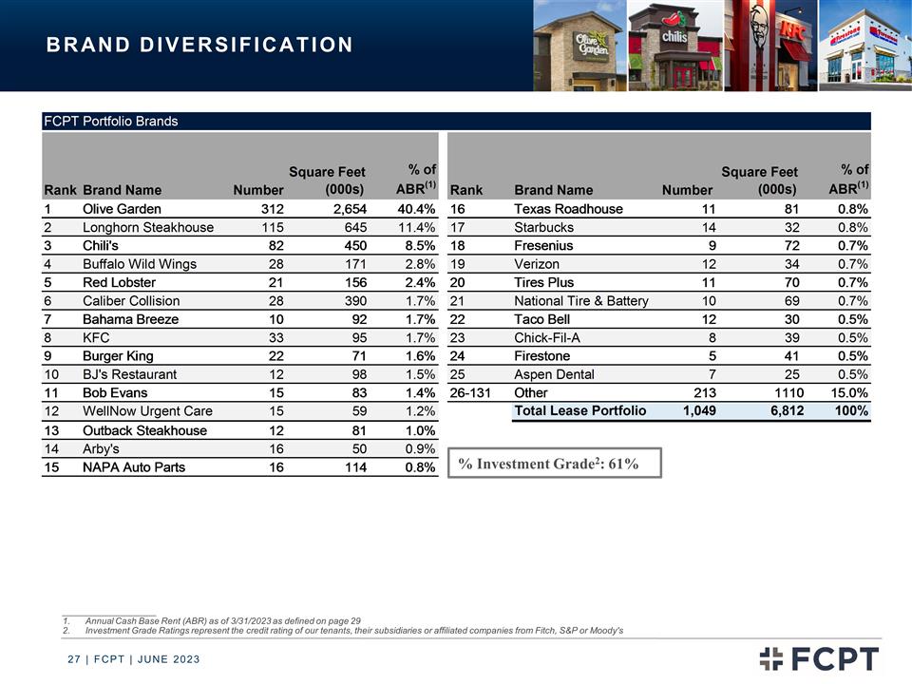Click the 'BRAND DIVERSIFICATION' slide title

pyautogui.click(x=199, y=45)
